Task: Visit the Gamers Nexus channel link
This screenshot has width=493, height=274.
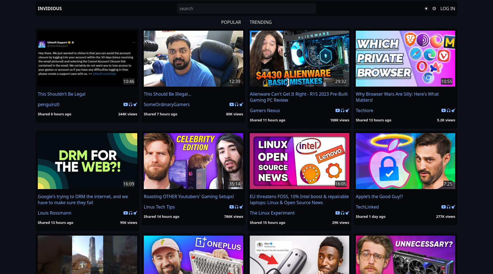Action: pos(265,110)
